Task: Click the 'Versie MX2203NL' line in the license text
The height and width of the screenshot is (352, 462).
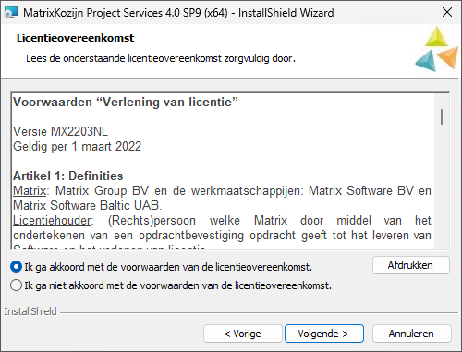Action: 60,132
